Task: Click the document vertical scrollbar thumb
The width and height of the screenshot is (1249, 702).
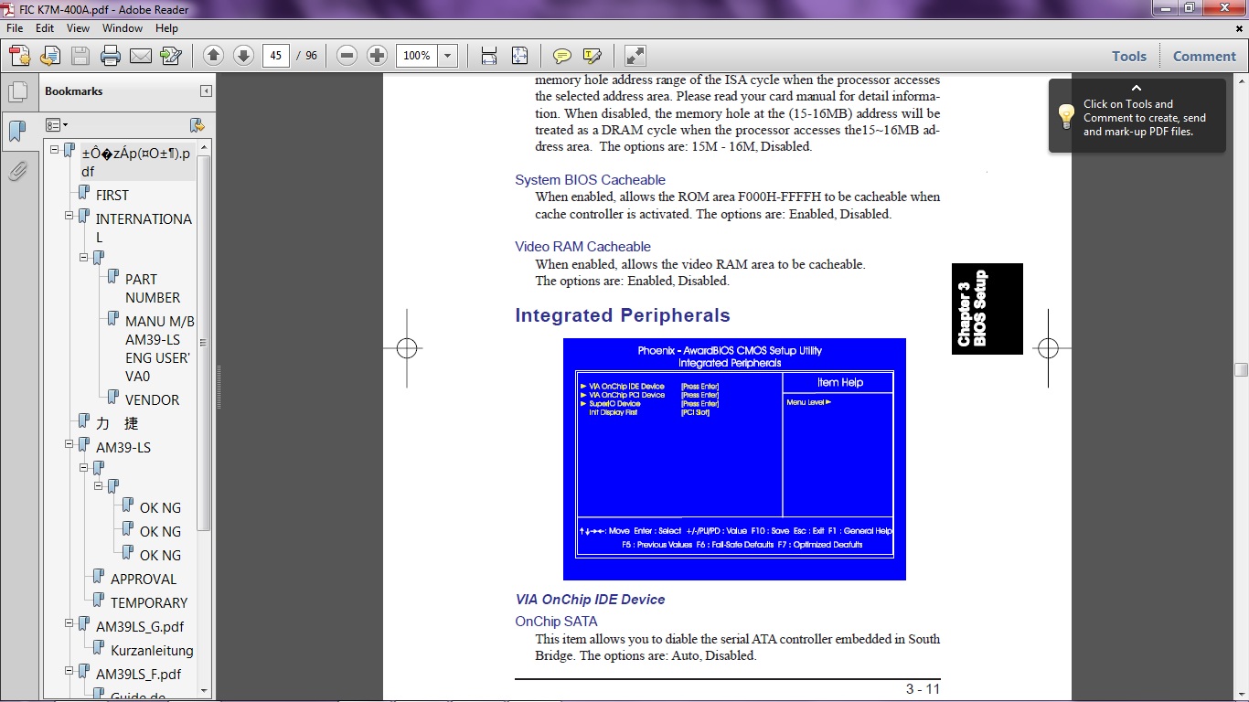Action: (1241, 369)
